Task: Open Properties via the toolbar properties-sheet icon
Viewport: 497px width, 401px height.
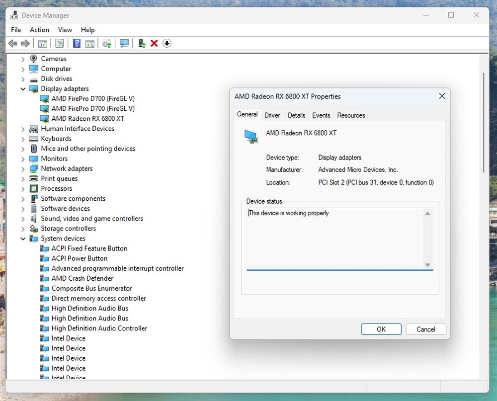Action: [x=60, y=43]
